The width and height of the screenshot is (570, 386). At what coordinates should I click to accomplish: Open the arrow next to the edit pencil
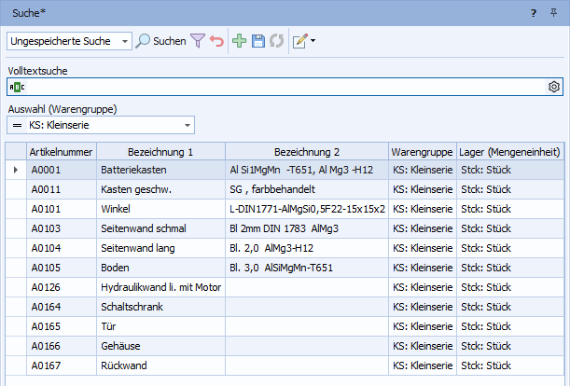[313, 41]
